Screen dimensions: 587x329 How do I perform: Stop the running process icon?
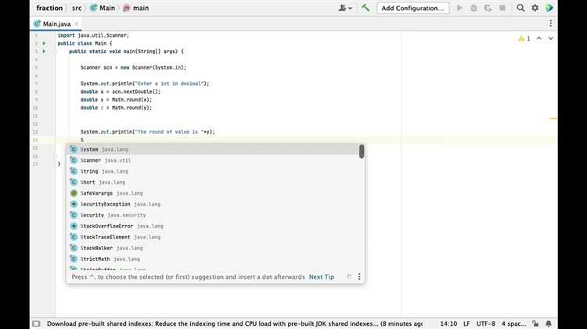(502, 8)
